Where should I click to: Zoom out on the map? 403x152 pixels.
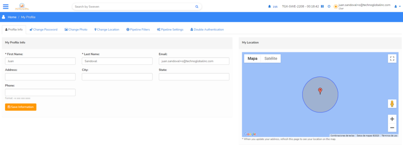tap(392, 128)
